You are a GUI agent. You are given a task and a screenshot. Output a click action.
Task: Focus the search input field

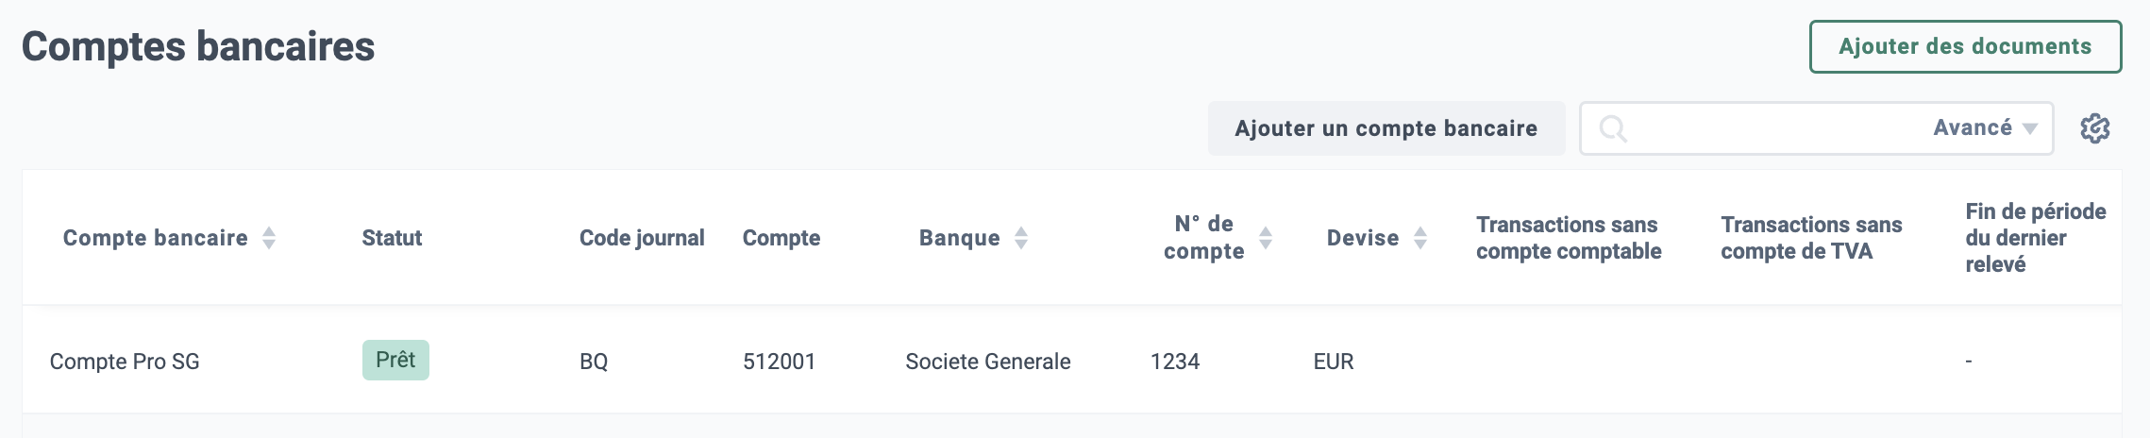click(x=1774, y=128)
